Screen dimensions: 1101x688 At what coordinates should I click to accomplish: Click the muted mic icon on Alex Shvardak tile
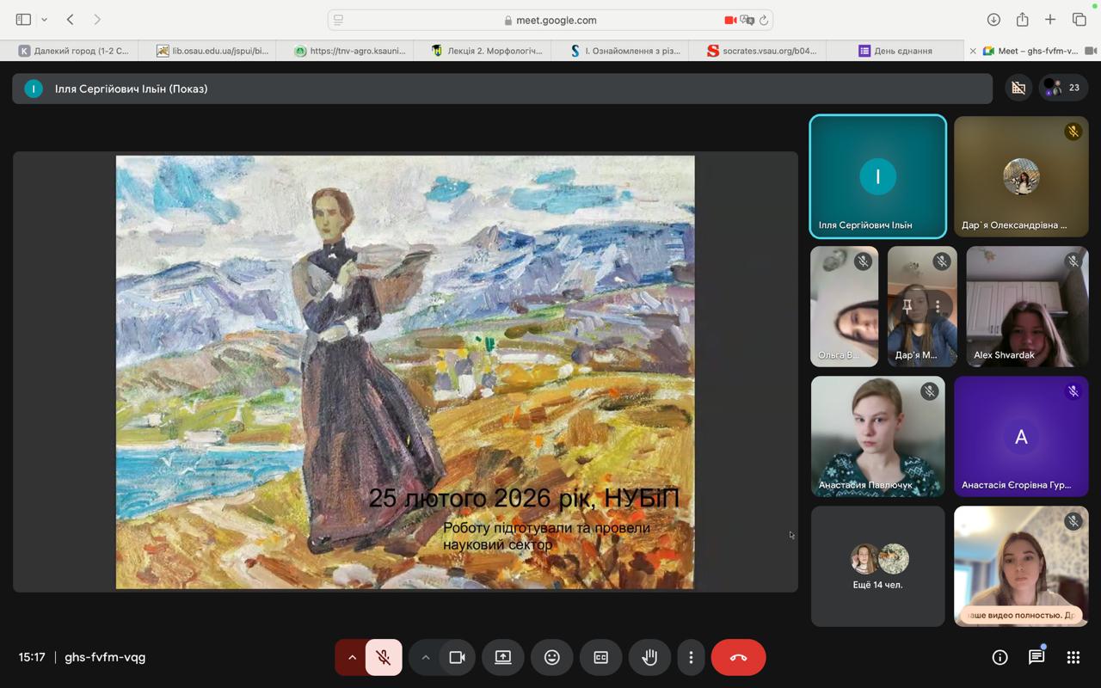click(1073, 261)
